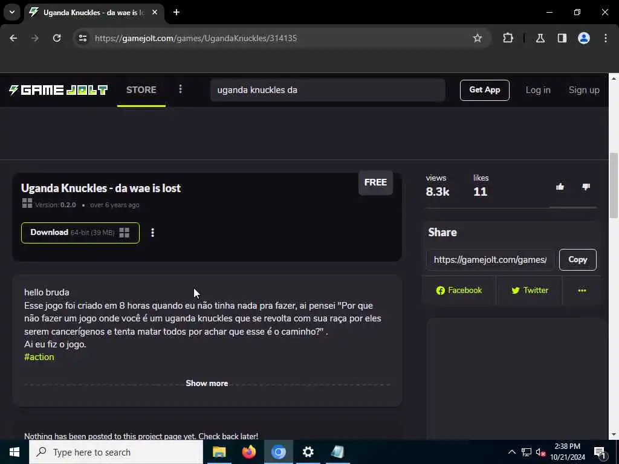The width and height of the screenshot is (619, 464).
Task: Share the game on Facebook
Action: 459,291
